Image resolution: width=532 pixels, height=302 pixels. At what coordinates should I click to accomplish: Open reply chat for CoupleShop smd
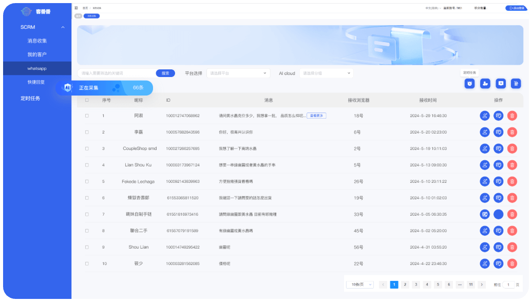tap(498, 148)
